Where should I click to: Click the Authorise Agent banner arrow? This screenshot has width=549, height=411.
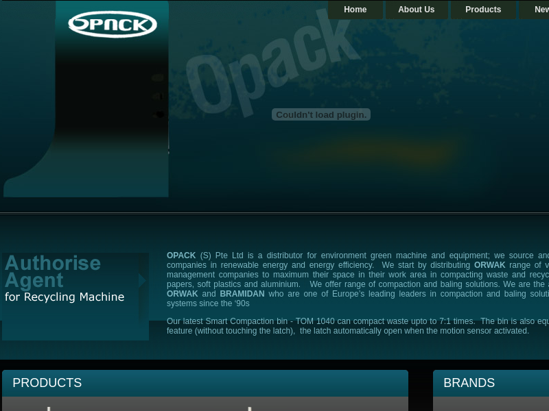[x=142, y=280]
